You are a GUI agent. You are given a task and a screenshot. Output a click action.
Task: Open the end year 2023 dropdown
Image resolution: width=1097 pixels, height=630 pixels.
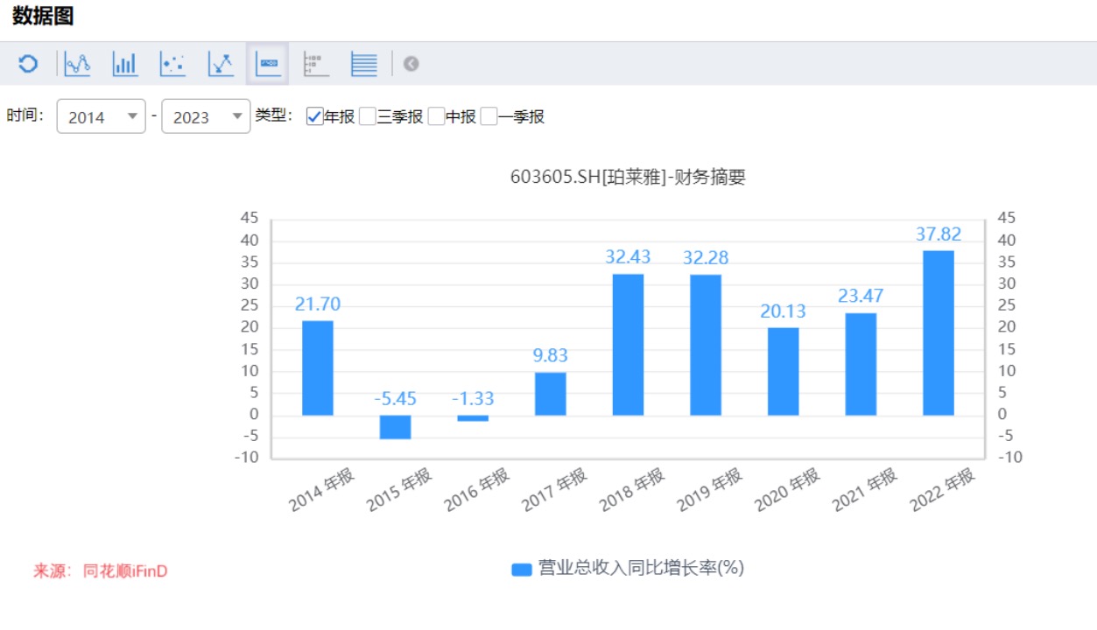pyautogui.click(x=206, y=116)
